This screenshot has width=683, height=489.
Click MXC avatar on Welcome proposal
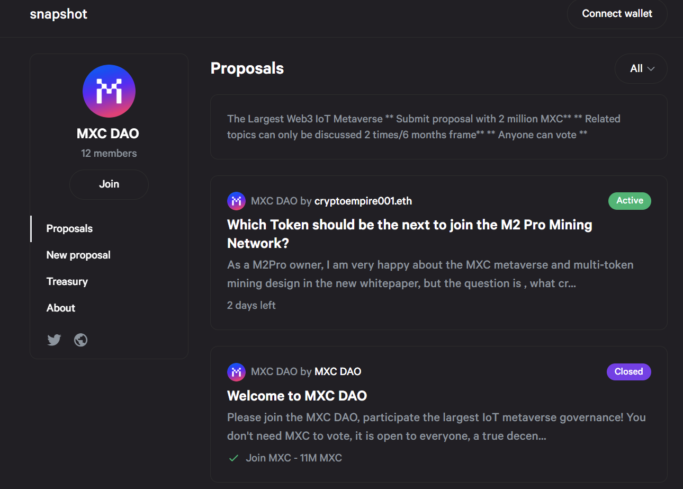236,372
